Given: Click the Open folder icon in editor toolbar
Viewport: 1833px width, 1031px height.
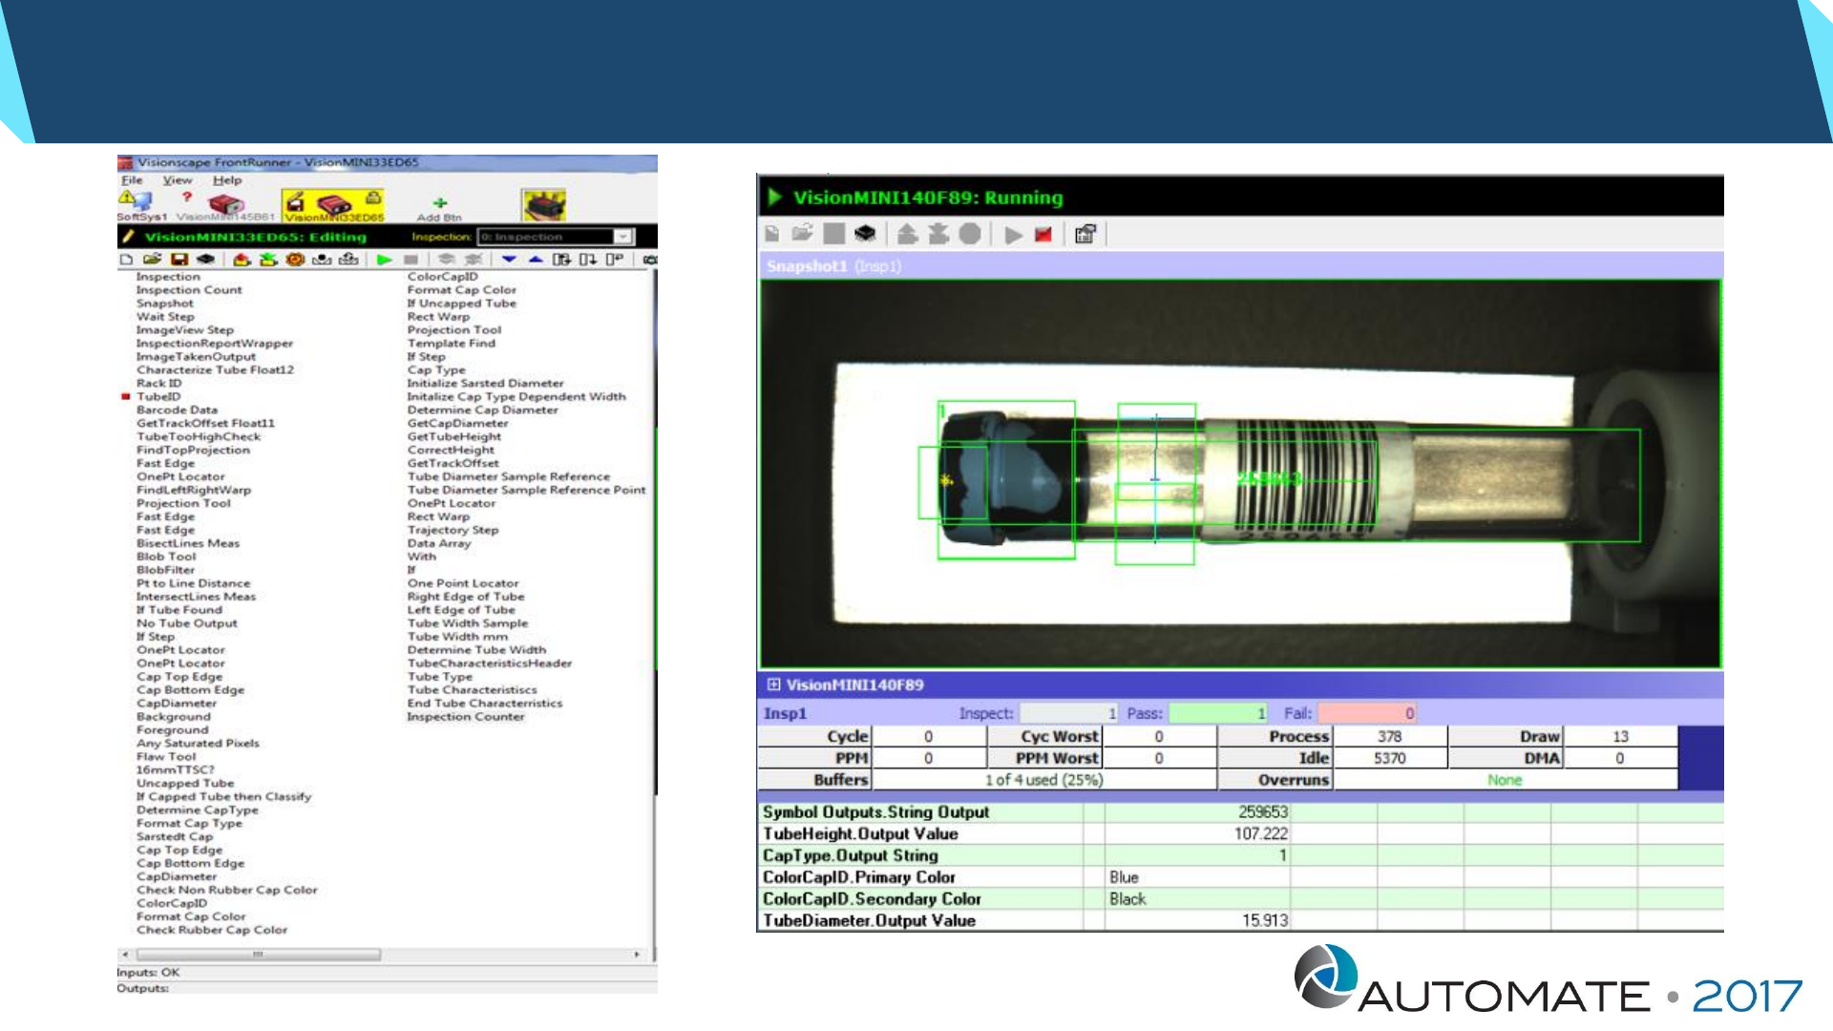Looking at the screenshot, I should pyautogui.click(x=152, y=260).
